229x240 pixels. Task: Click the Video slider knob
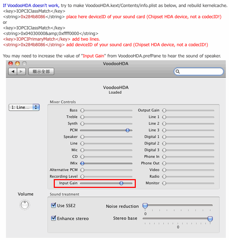pyautogui.click(x=164, y=170)
